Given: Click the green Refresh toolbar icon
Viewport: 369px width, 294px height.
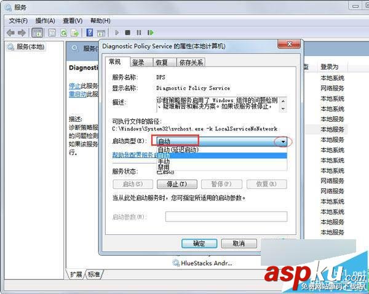Looking at the screenshot, I should (x=63, y=33).
